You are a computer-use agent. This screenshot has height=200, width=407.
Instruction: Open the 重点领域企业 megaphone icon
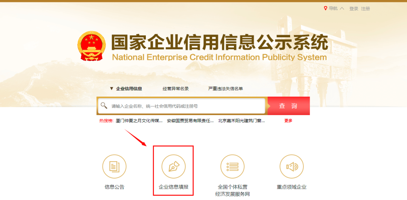tap(291, 167)
